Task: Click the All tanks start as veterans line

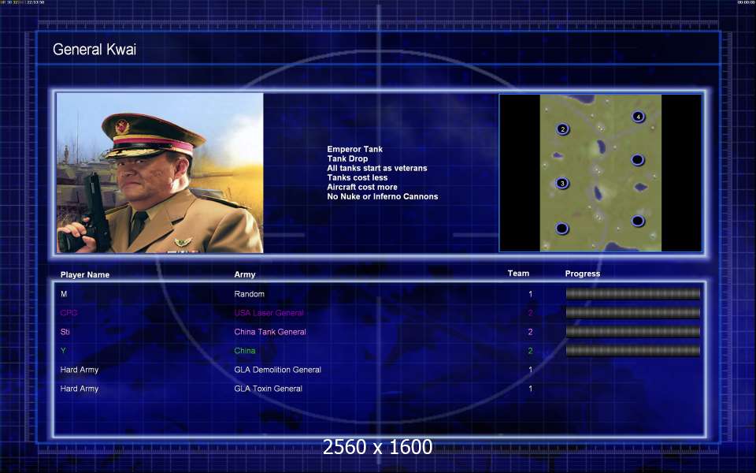Action: [x=377, y=168]
